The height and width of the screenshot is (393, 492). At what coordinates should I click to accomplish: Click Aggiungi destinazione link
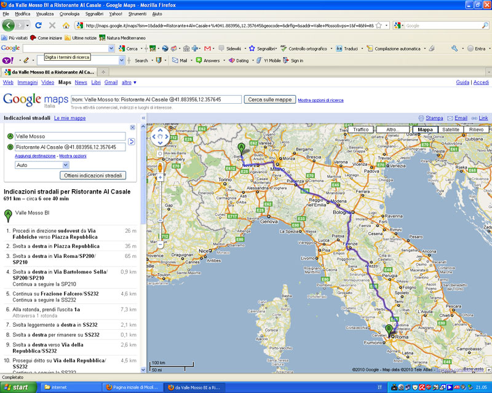point(35,156)
